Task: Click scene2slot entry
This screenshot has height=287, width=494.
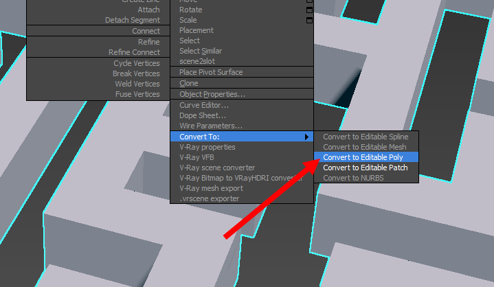Action: coord(242,61)
